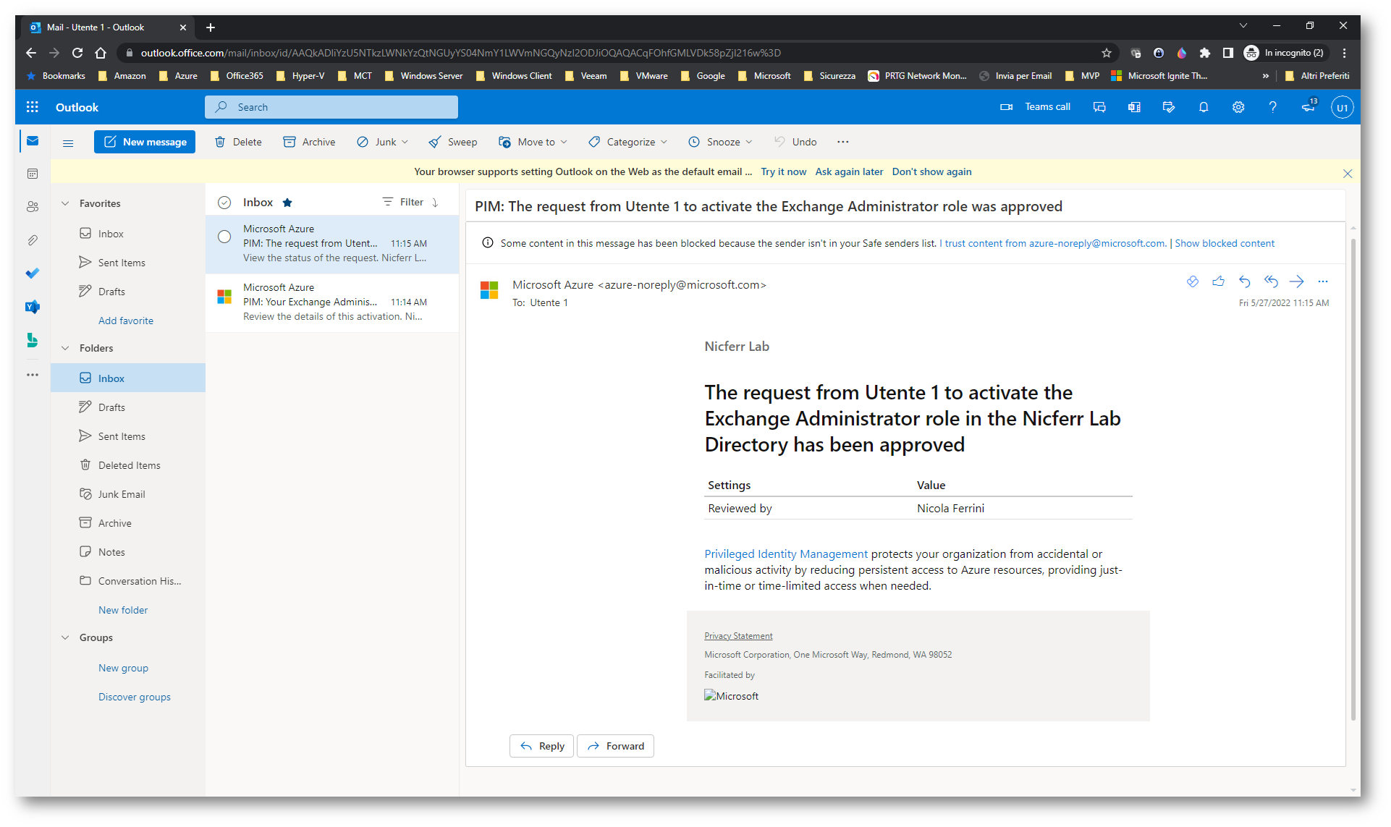1391x827 pixels.
Task: Open Conversation History folder
Action: click(x=128, y=581)
